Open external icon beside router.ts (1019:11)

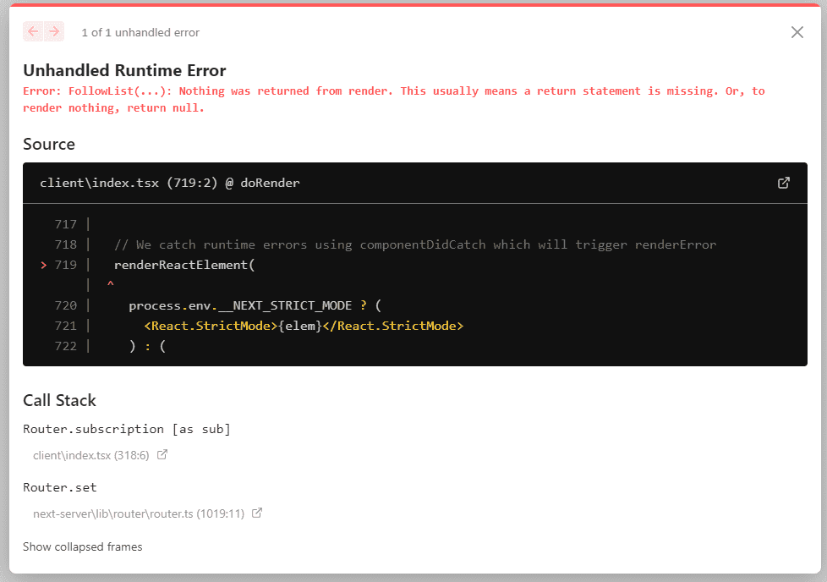coord(257,513)
